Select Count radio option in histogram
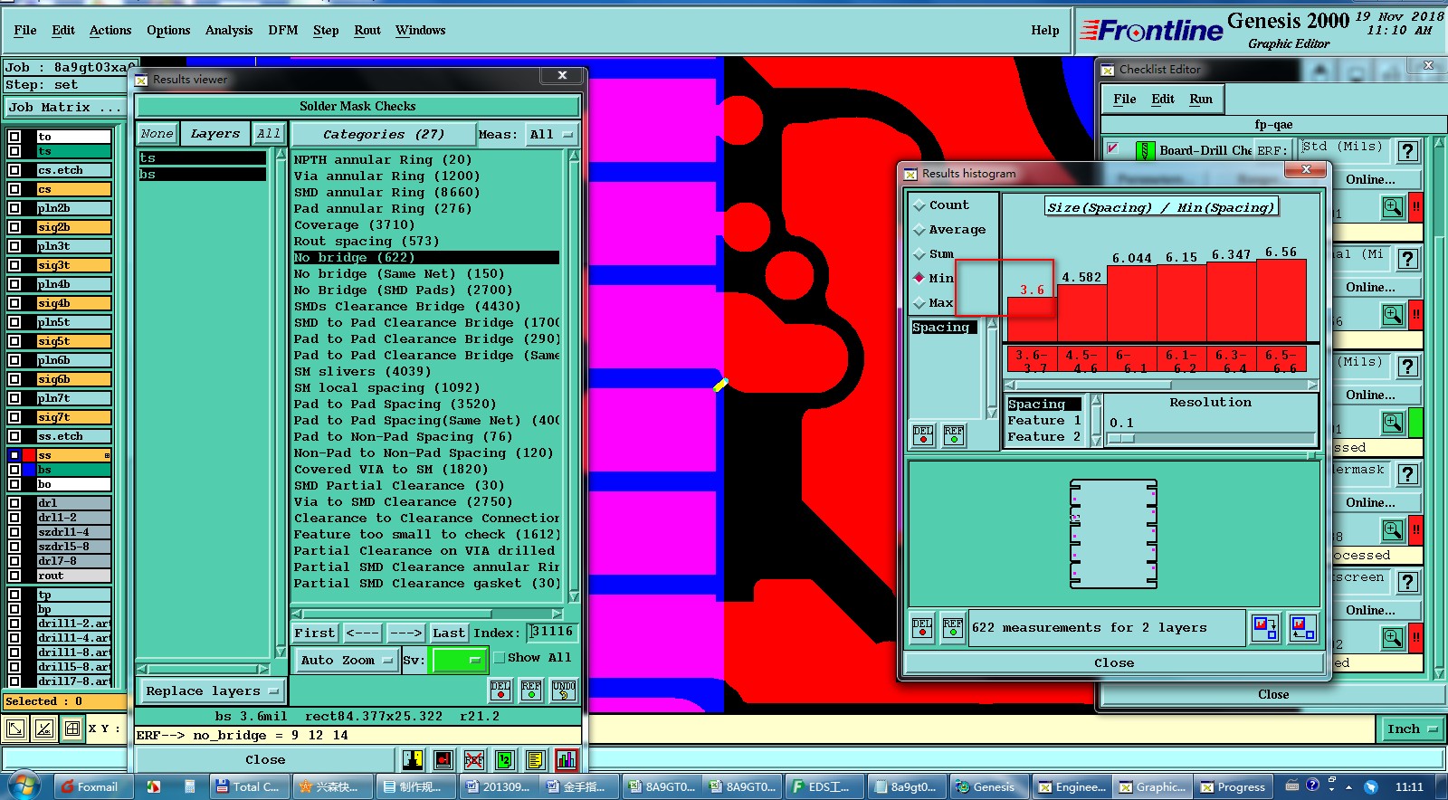The image size is (1448, 800). pyautogui.click(x=919, y=205)
